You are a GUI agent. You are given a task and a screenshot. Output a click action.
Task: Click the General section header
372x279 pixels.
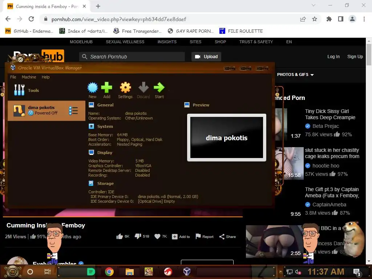coord(105,105)
